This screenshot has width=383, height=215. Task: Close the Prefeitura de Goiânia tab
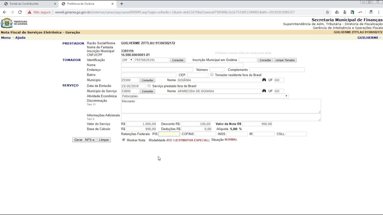(112, 4)
